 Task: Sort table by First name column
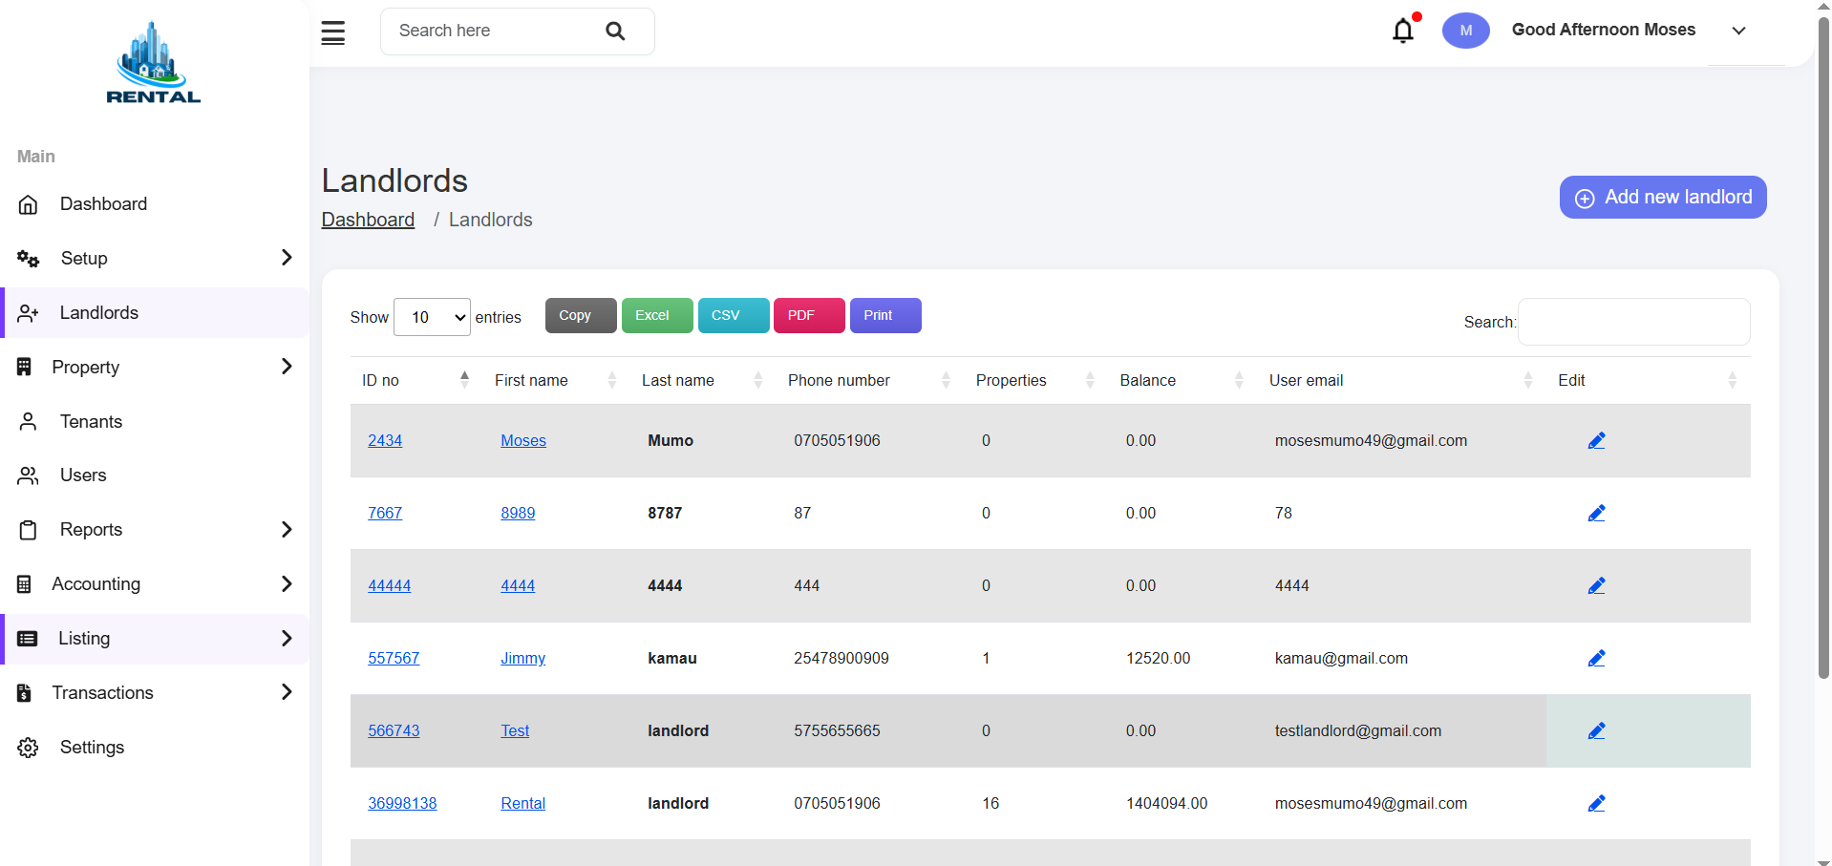tap(556, 380)
